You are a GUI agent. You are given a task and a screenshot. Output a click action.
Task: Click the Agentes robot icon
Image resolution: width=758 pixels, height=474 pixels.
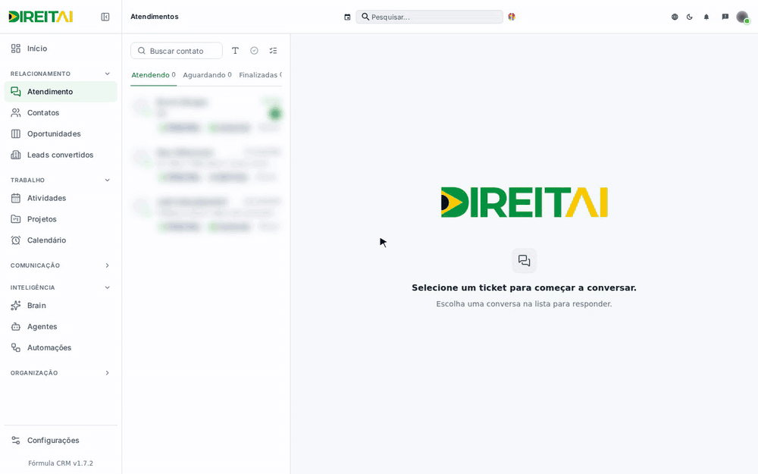pos(16,326)
